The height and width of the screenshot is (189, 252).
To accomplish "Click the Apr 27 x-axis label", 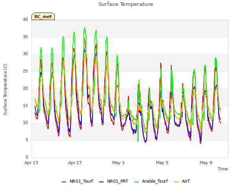I will point(75,163).
